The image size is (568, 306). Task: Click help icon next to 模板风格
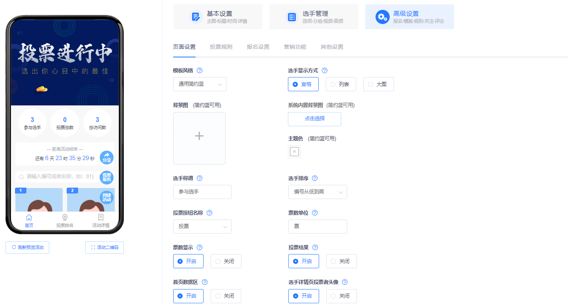coord(200,70)
